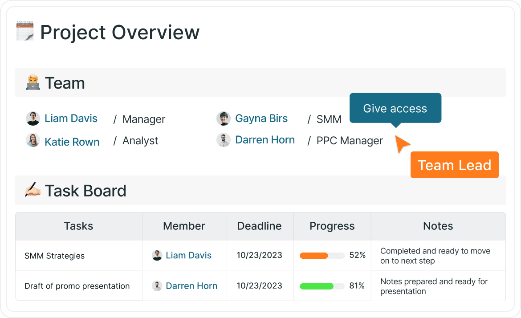Screen dimensions: 521x318
Task: Click the promo presentation deadline 10/23/2023
Action: [x=259, y=286]
